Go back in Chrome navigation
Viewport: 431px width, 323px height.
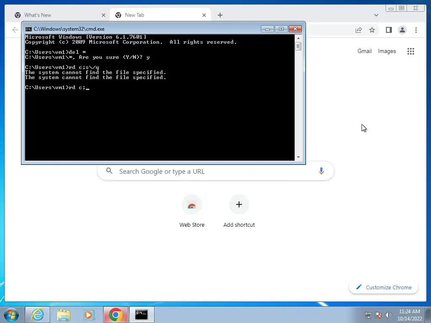pos(15,30)
